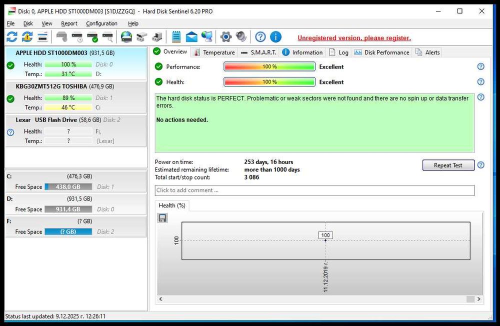The image size is (500, 326).
Task: Click the globe and monitor network icon
Action: click(x=207, y=37)
